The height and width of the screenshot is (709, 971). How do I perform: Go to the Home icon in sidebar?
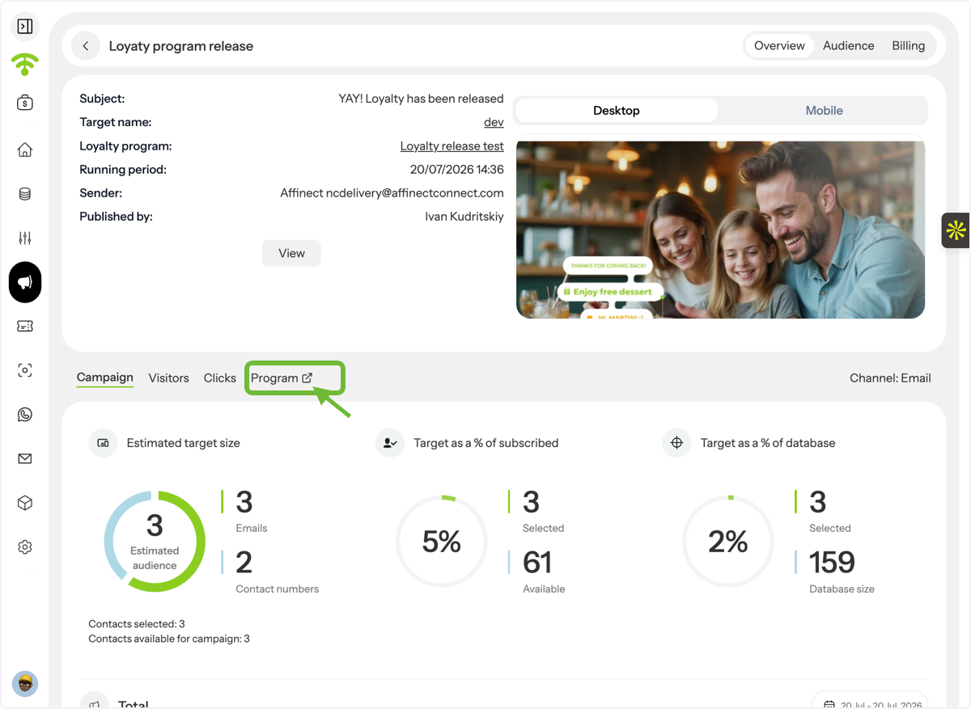coord(25,150)
